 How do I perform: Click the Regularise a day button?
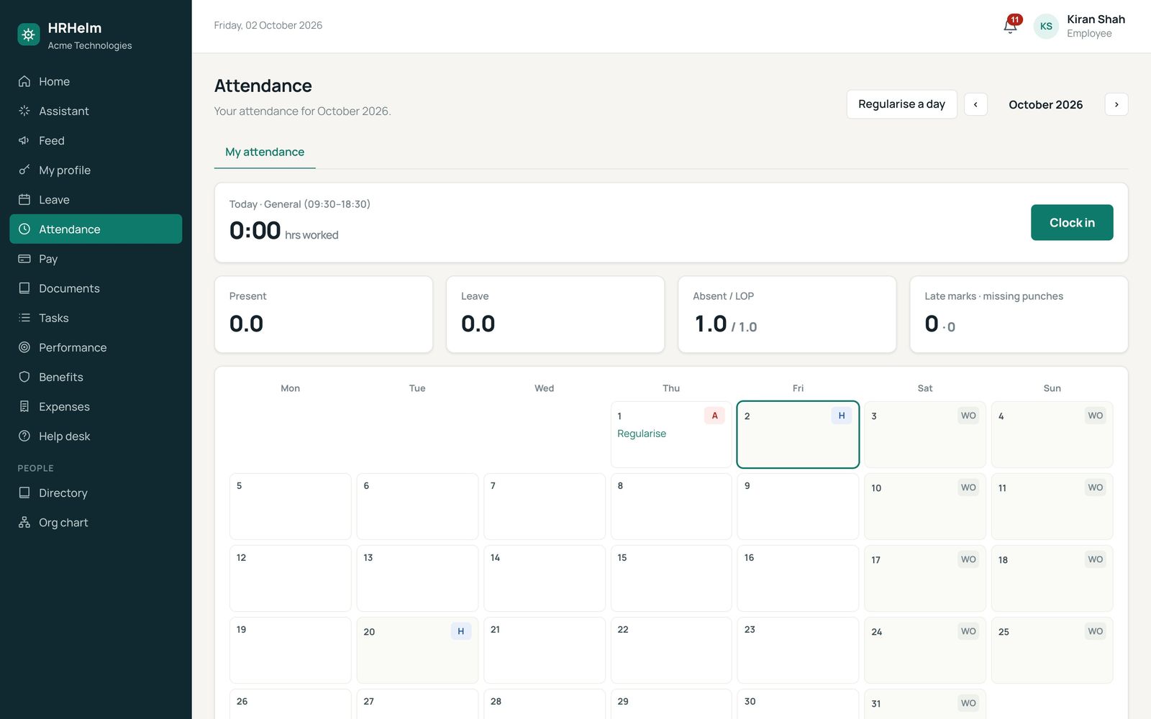pos(901,104)
